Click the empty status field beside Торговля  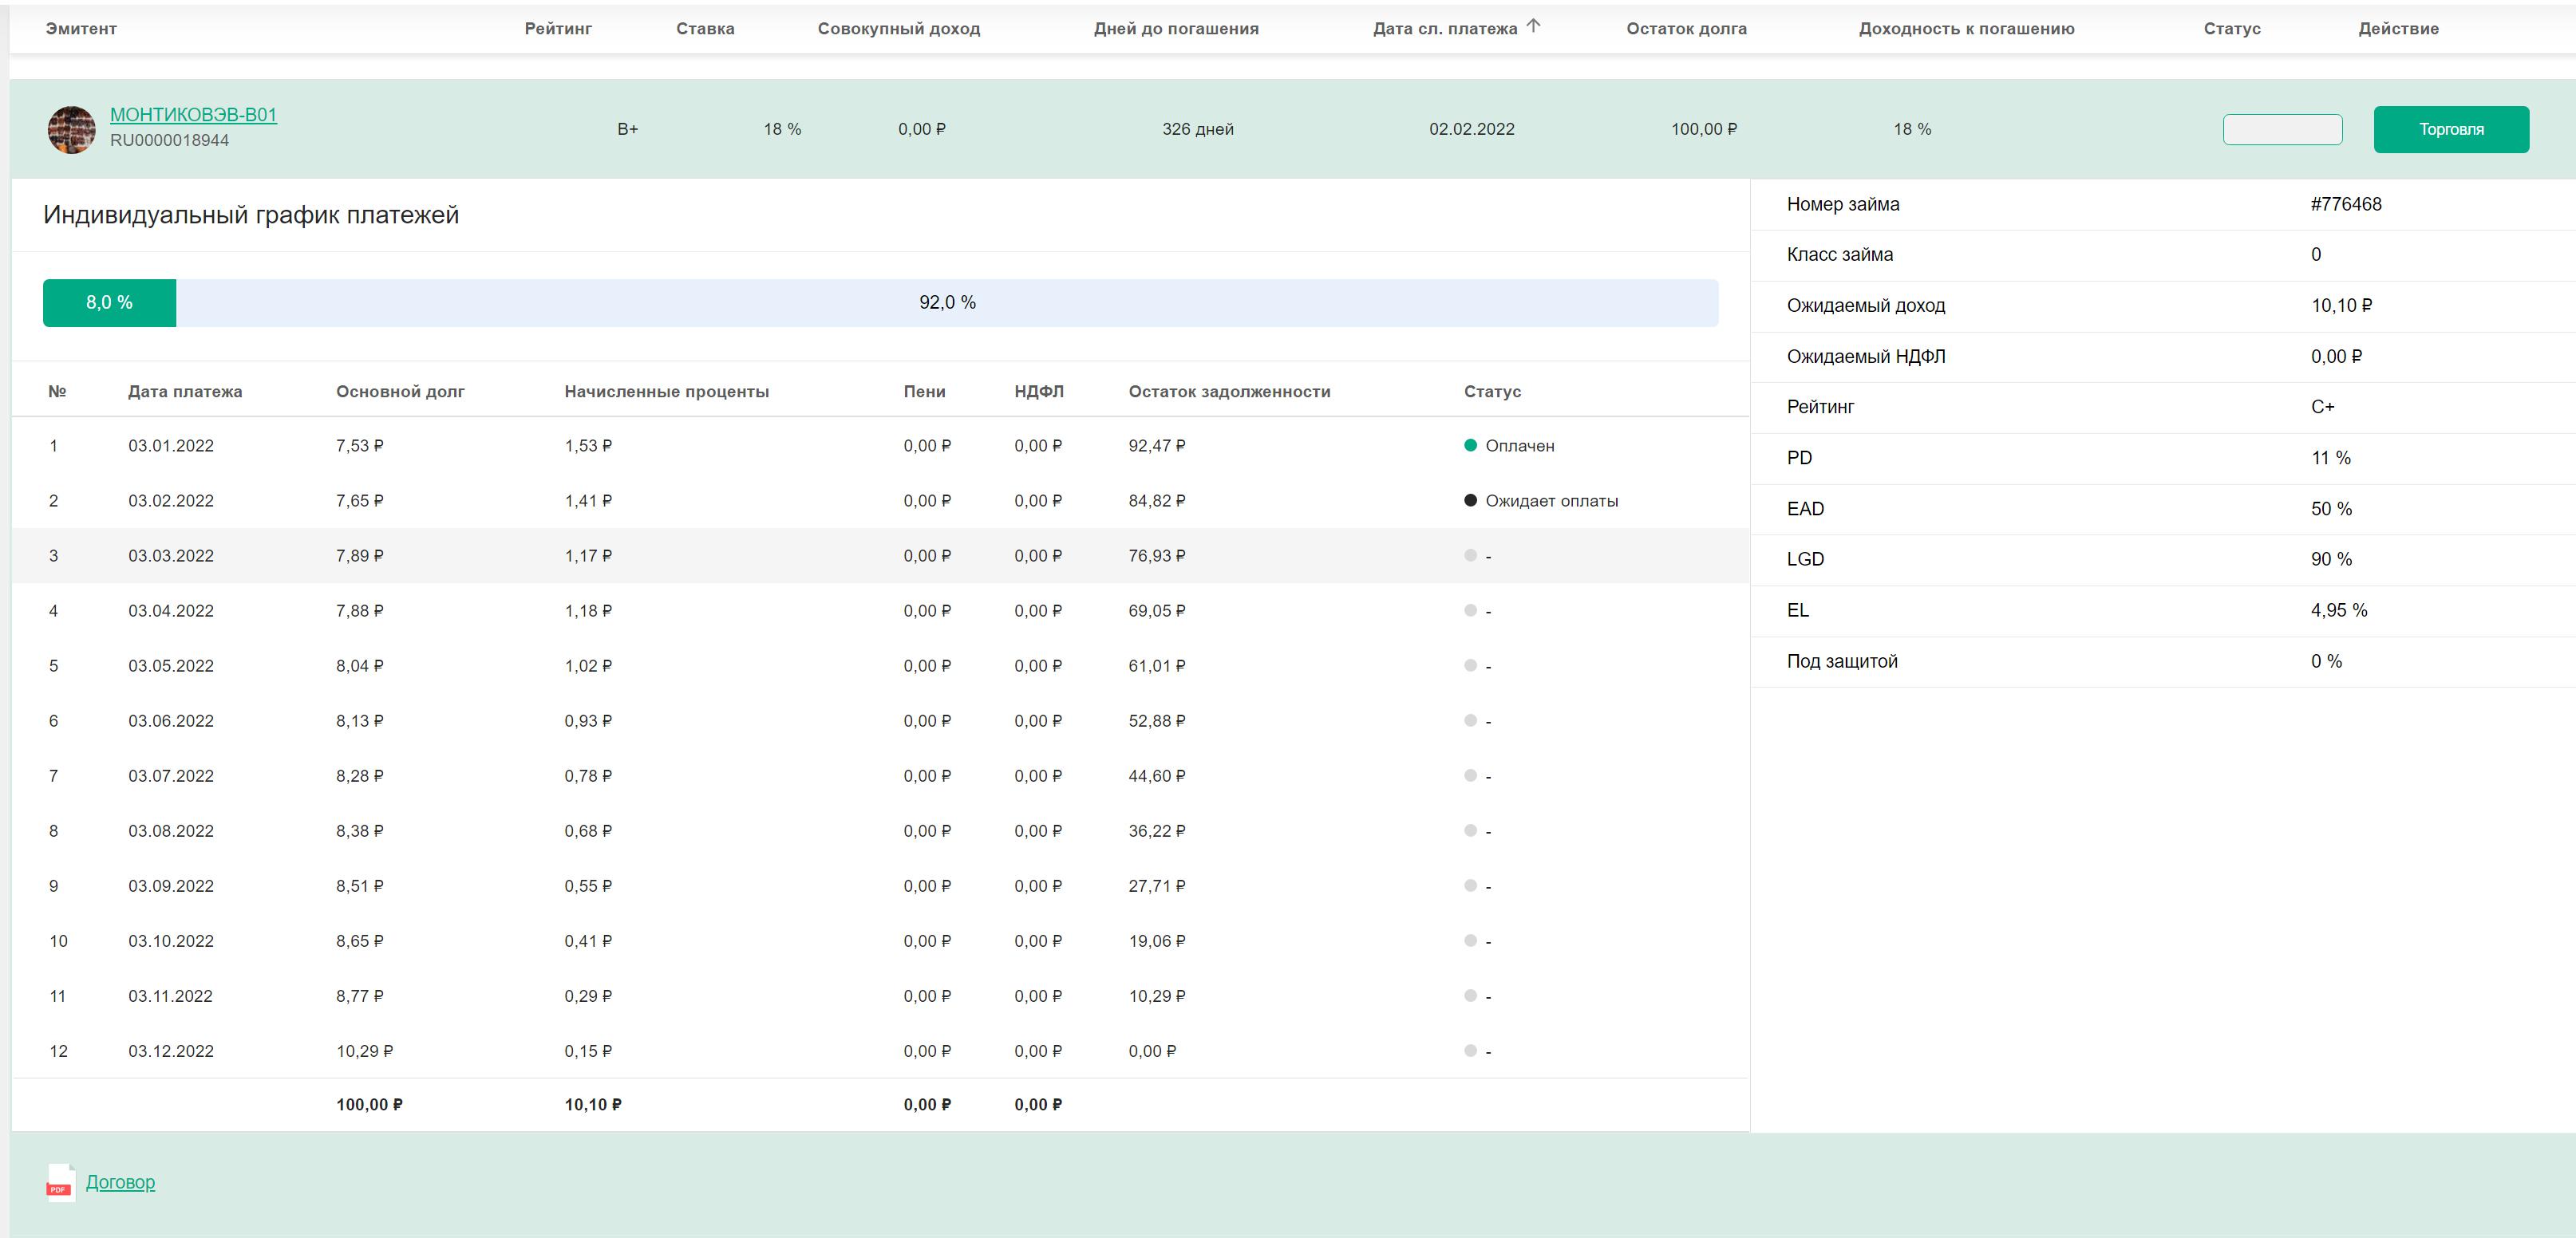[x=2282, y=129]
